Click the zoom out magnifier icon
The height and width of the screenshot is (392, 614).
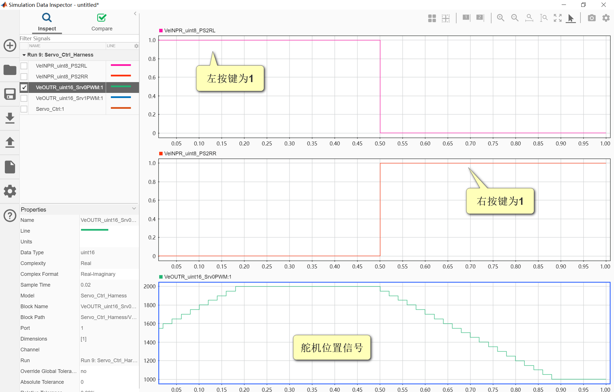515,18
